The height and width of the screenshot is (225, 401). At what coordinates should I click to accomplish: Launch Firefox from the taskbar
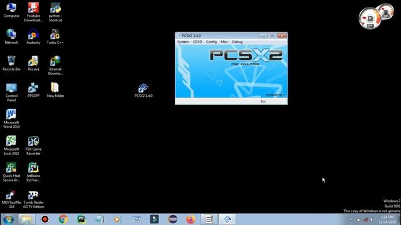pos(190,219)
